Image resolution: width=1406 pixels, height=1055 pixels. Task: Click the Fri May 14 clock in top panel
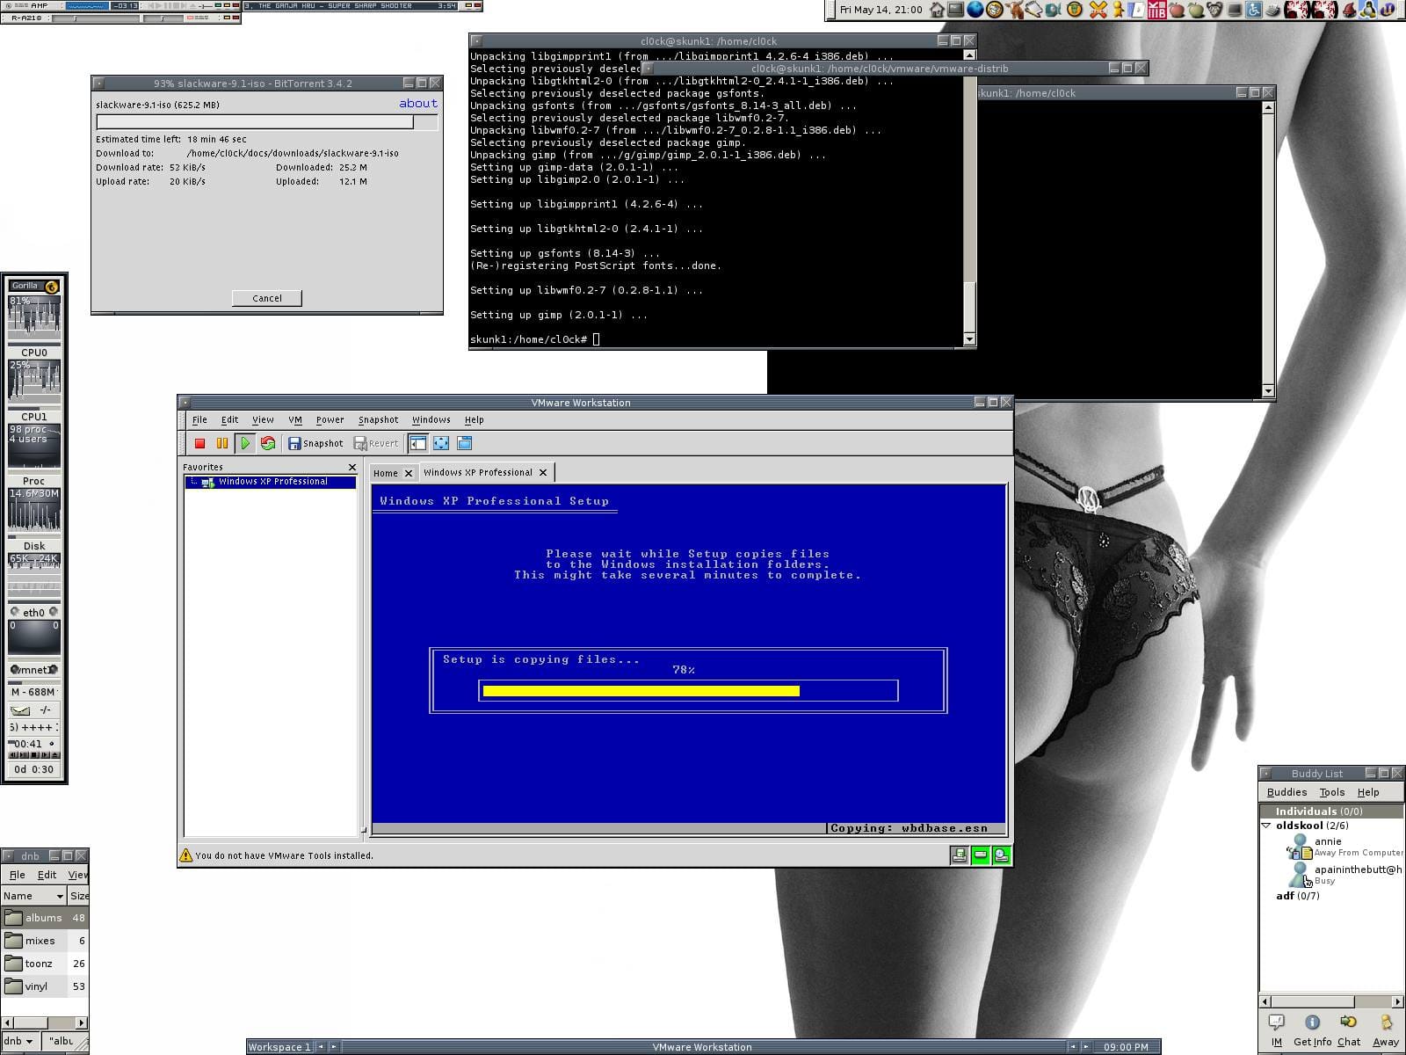coord(881,10)
